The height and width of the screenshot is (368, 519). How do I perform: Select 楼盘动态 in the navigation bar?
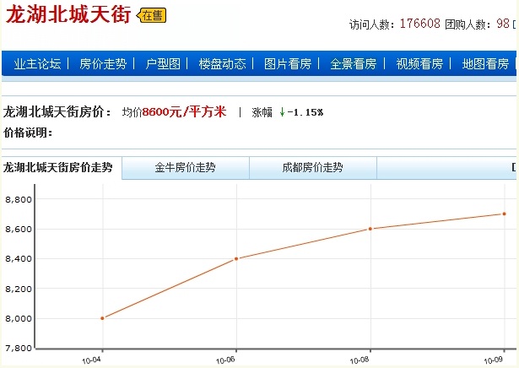click(x=222, y=63)
